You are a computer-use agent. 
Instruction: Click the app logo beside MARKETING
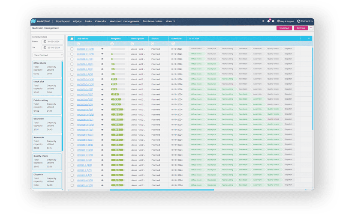(x=33, y=21)
